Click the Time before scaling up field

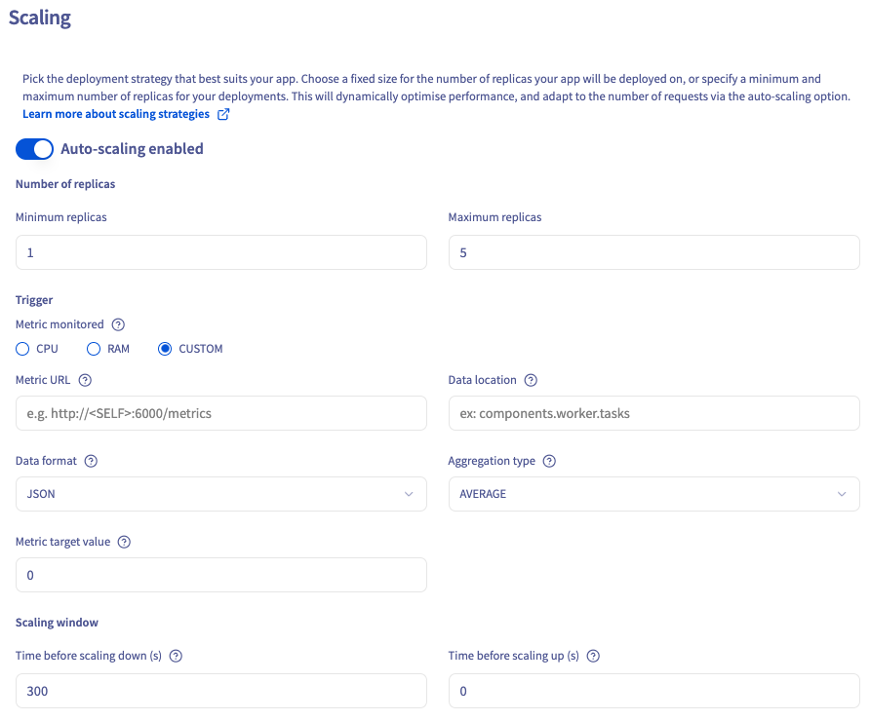point(654,691)
